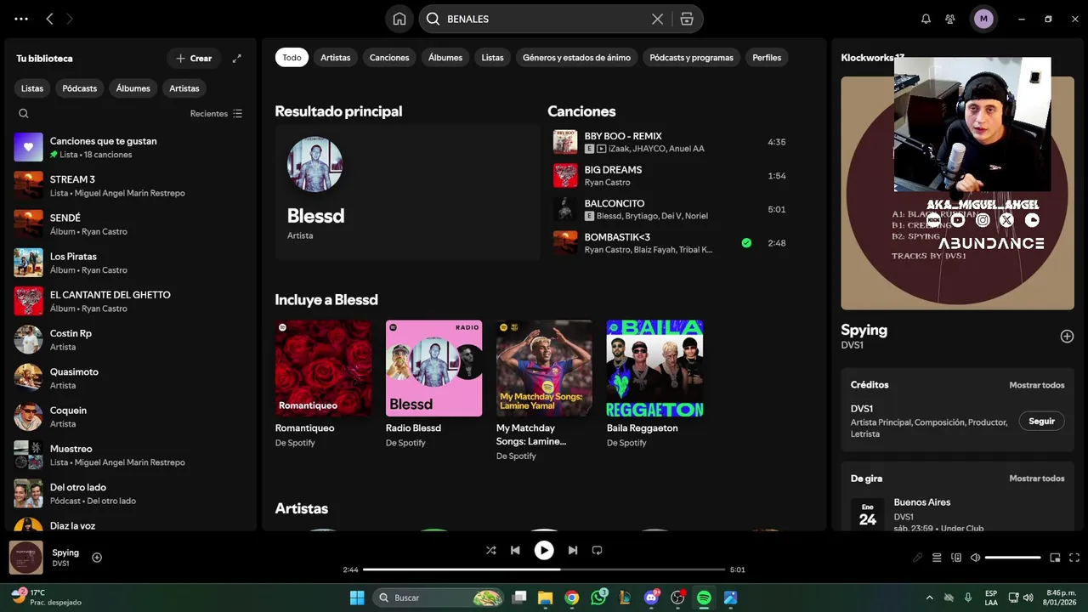Screen dimensions: 1088x612
Task: Mute with the player volume speaker icon
Action: click(x=976, y=558)
